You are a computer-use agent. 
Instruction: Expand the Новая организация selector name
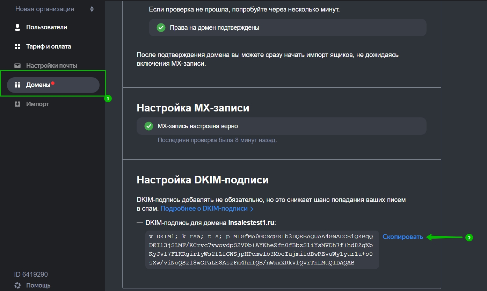coord(44,9)
